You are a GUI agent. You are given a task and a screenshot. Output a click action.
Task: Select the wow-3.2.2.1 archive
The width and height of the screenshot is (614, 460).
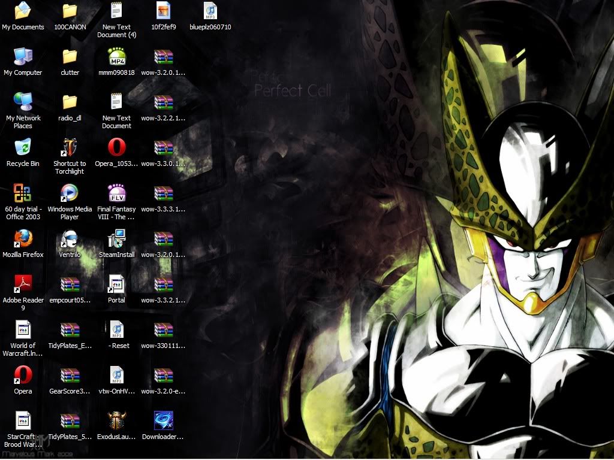click(x=163, y=102)
